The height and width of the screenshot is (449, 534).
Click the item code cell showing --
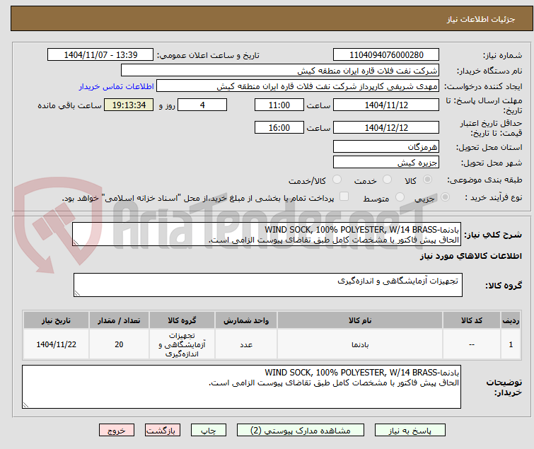[471, 344]
